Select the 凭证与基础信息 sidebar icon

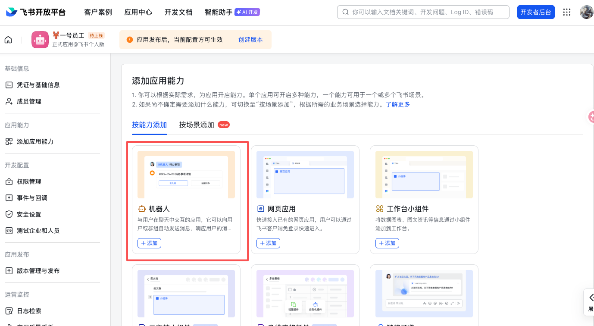coord(9,85)
